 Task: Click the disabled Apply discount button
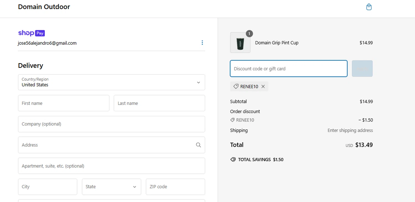click(362, 68)
